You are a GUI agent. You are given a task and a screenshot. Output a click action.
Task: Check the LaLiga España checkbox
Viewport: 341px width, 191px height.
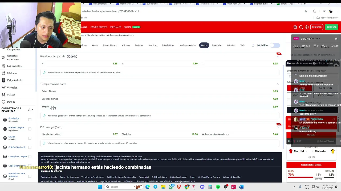coord(30,138)
